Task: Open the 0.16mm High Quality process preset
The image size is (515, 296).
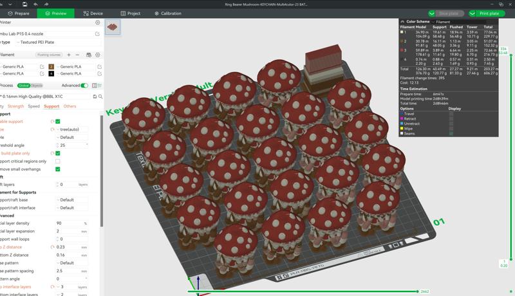Action: 45,97
